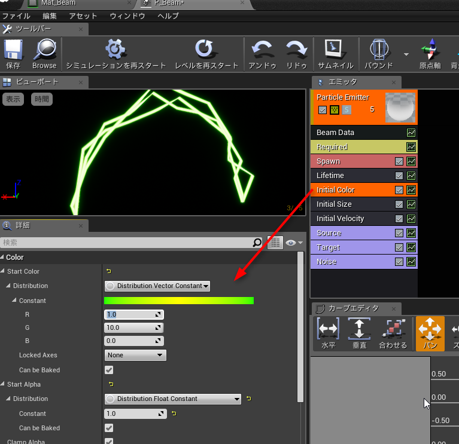This screenshot has height=444, width=459.
Task: Open bounds options dropdown arrow
Action: pyautogui.click(x=406, y=54)
